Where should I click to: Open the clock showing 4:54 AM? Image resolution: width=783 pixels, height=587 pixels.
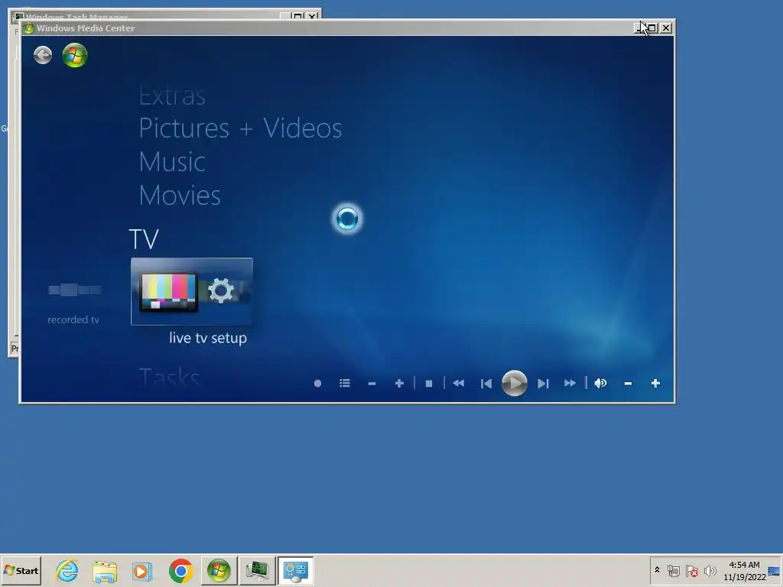click(x=745, y=570)
